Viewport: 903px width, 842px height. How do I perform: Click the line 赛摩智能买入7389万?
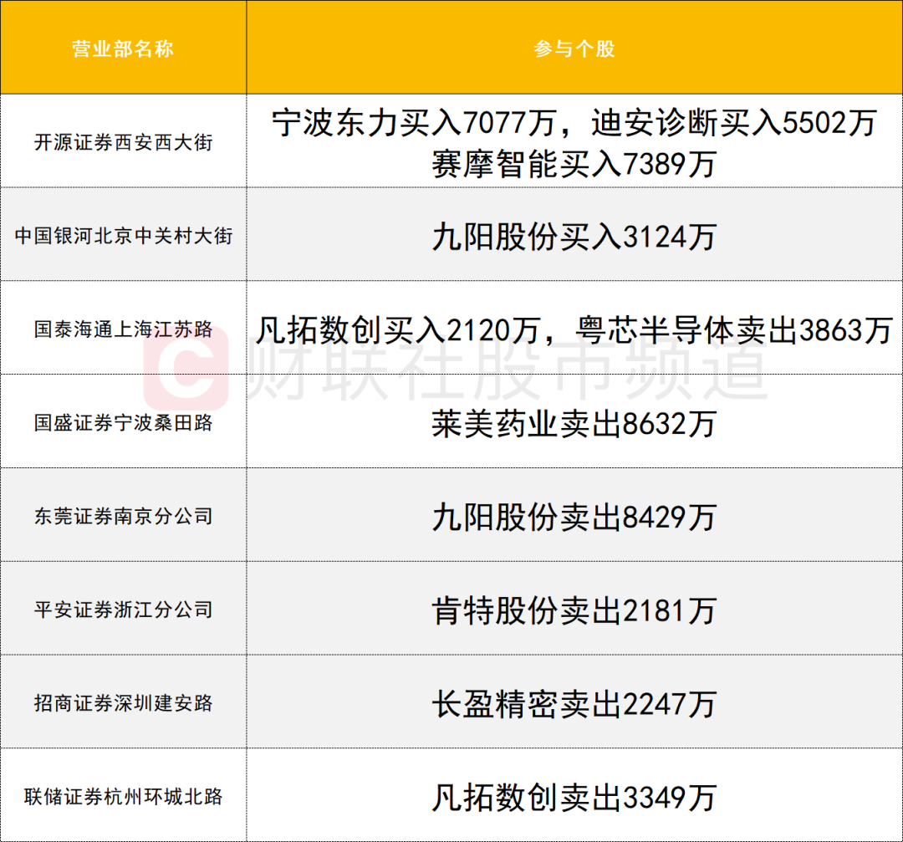(574, 164)
